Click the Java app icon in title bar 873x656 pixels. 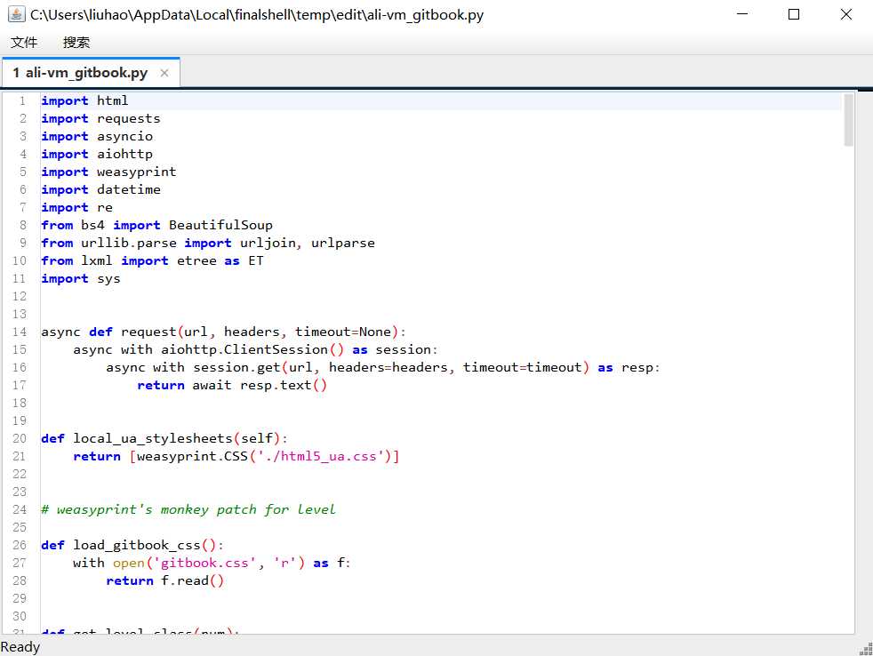pos(16,14)
